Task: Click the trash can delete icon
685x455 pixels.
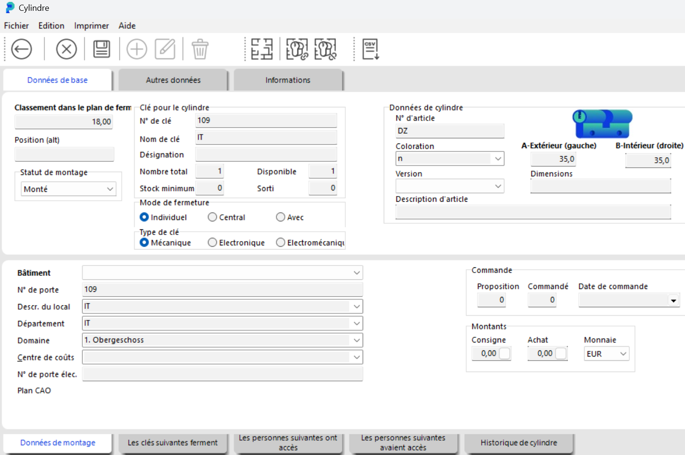Action: [200, 49]
